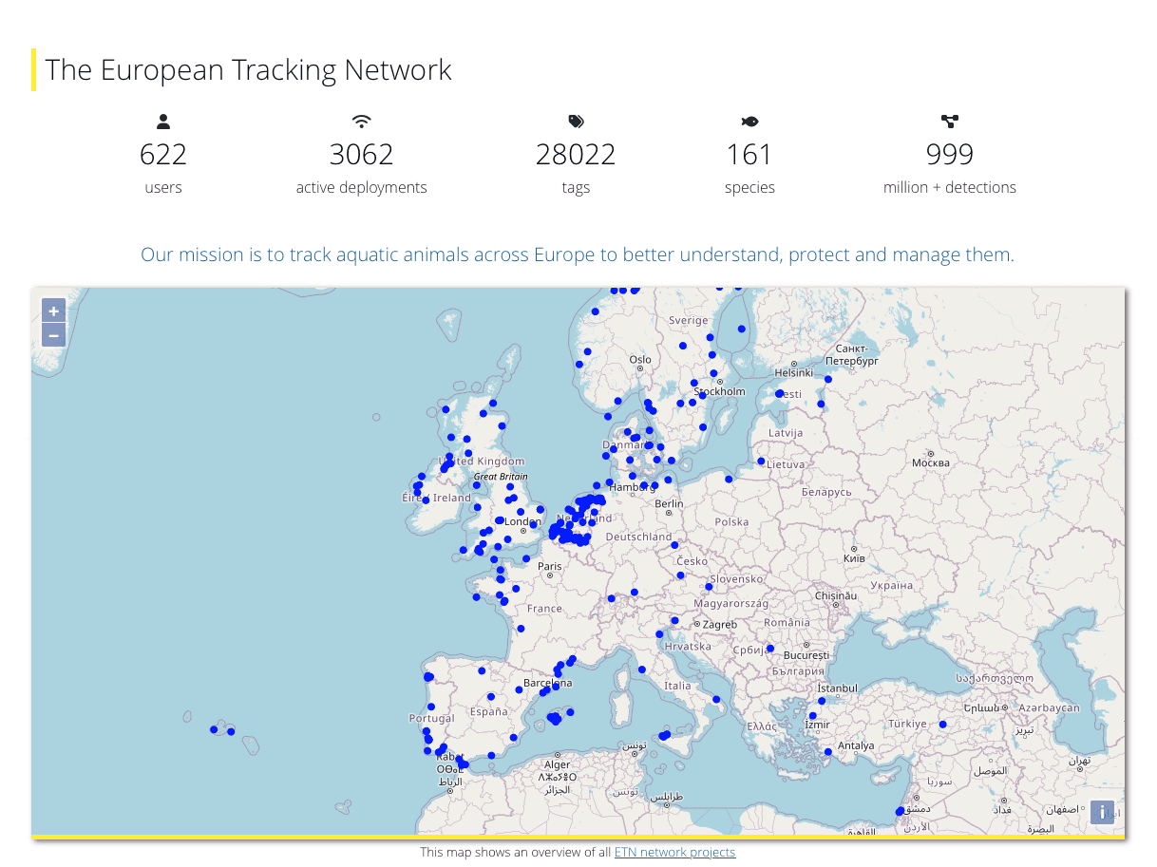Open the ETN network projects link

click(x=674, y=852)
